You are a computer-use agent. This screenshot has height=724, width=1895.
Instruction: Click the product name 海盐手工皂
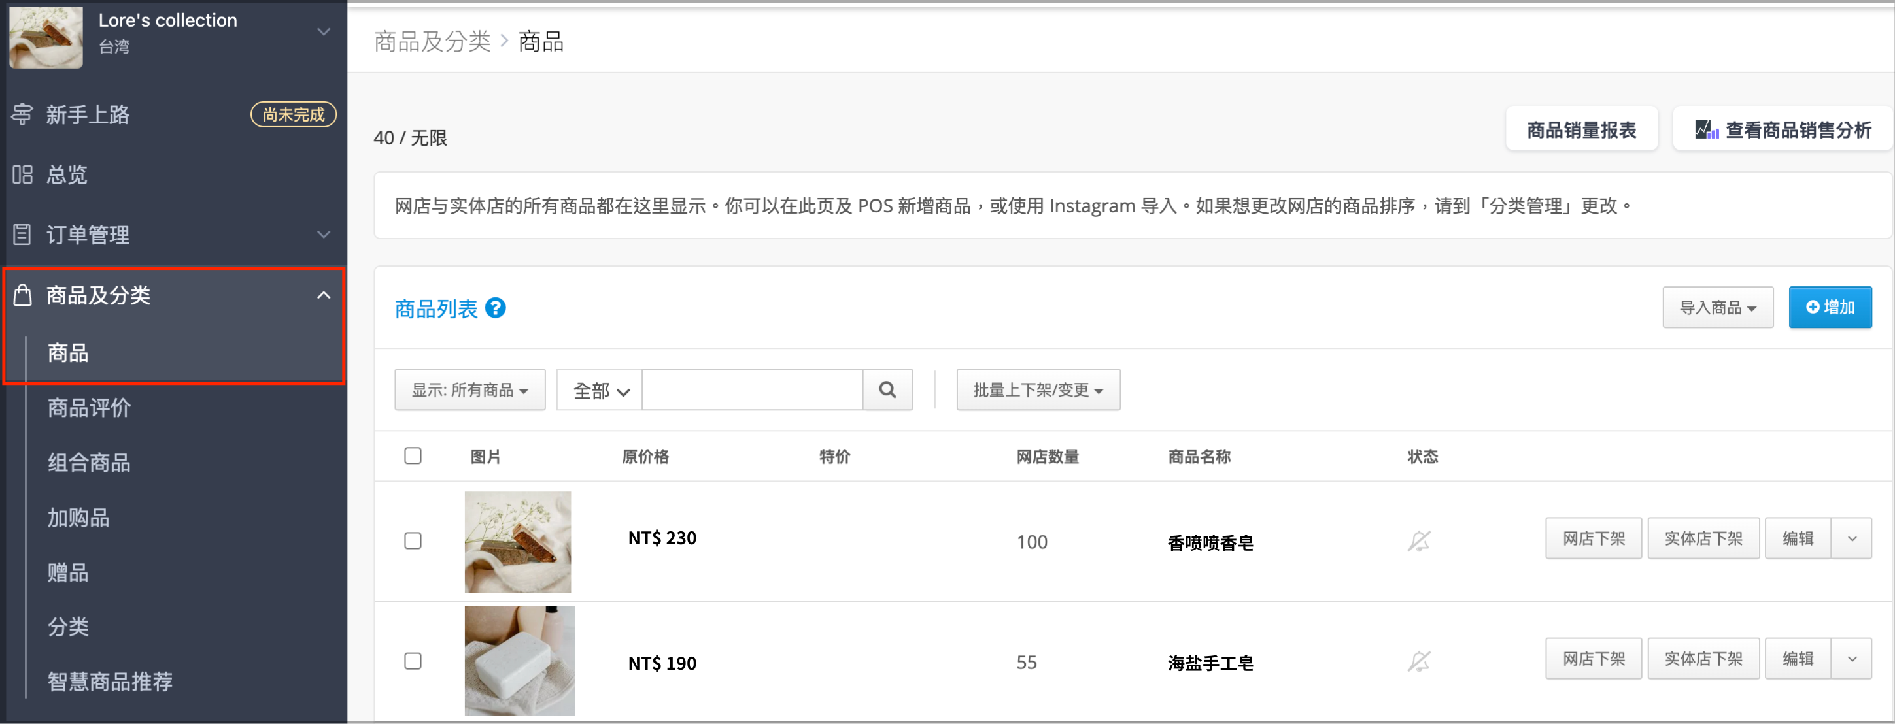pyautogui.click(x=1211, y=664)
